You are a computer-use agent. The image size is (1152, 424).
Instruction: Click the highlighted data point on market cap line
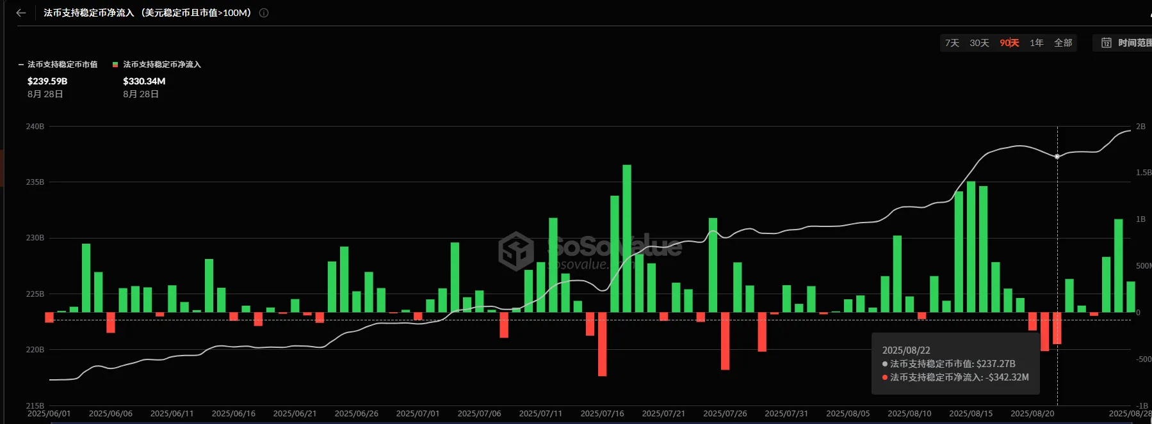[1057, 157]
